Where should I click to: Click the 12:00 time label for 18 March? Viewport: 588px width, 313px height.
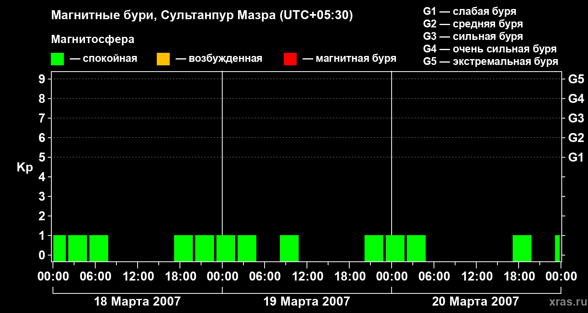coord(138,277)
